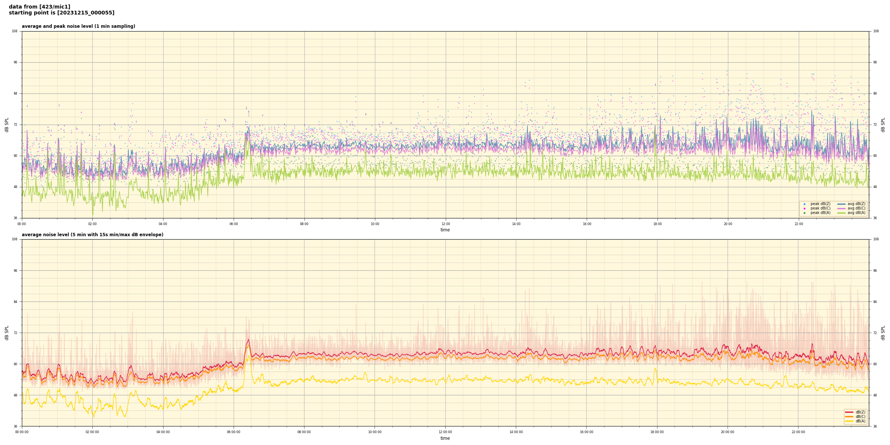Select the avg dB(Z) legend line
This screenshot has width=890, height=445.
pos(841,204)
